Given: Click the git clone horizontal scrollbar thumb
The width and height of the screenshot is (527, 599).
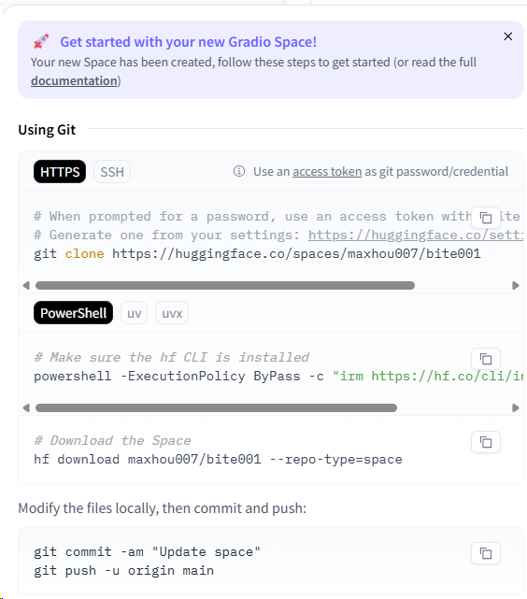Looking at the screenshot, I should click(x=225, y=286).
